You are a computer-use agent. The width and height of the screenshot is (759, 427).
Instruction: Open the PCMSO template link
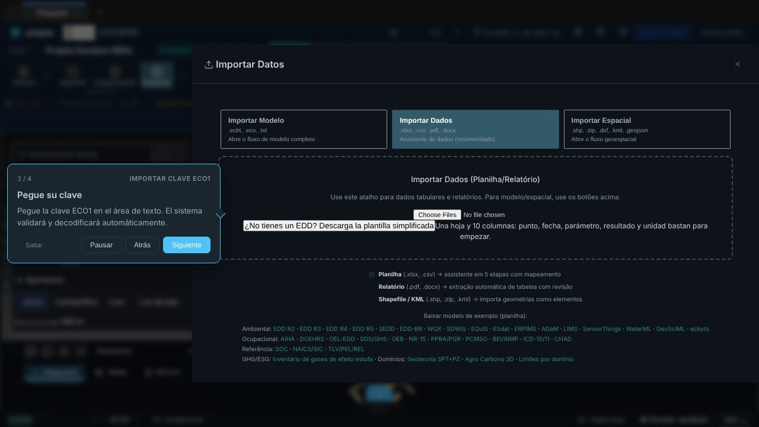coord(476,339)
